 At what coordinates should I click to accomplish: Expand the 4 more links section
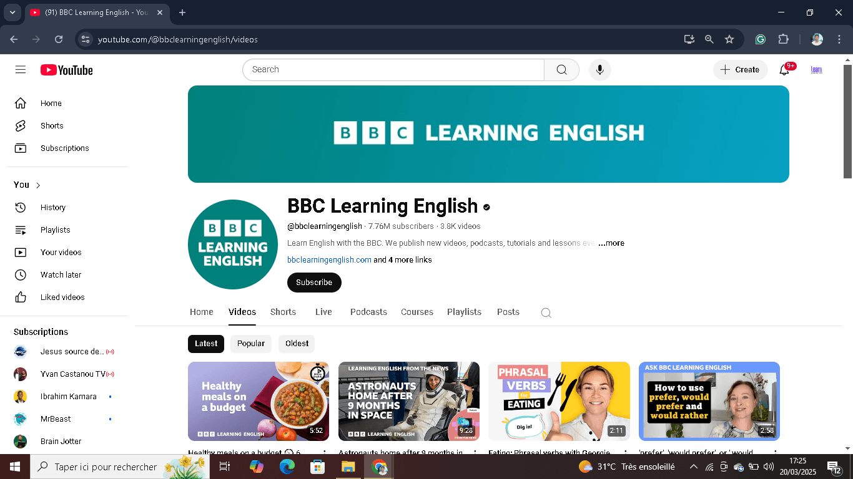coord(403,259)
